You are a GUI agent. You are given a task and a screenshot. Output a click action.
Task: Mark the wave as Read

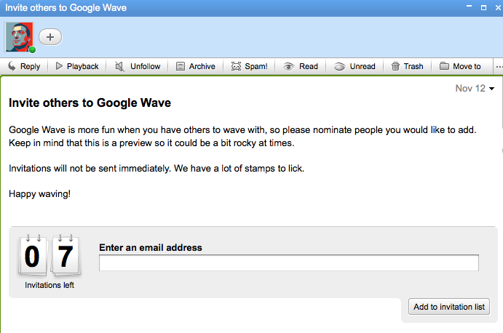(x=301, y=66)
